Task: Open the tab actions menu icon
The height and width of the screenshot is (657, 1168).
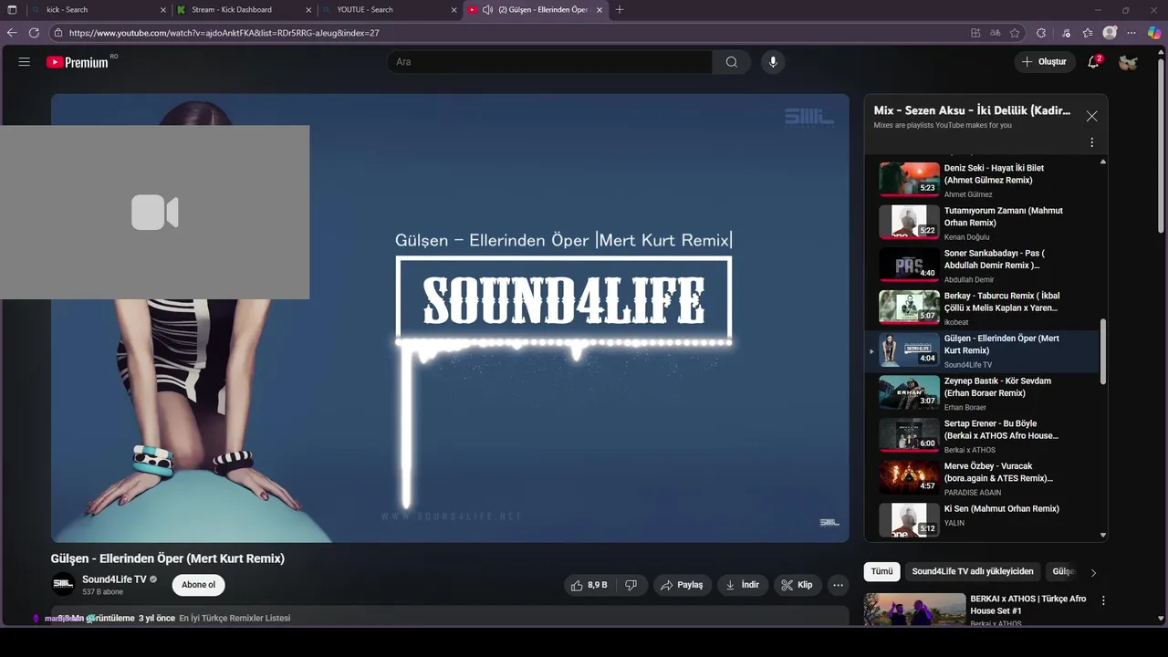Action: tap(12, 9)
